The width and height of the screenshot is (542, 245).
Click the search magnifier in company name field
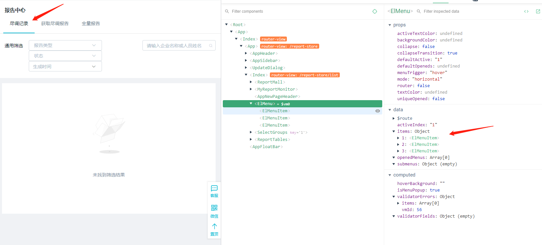click(211, 46)
